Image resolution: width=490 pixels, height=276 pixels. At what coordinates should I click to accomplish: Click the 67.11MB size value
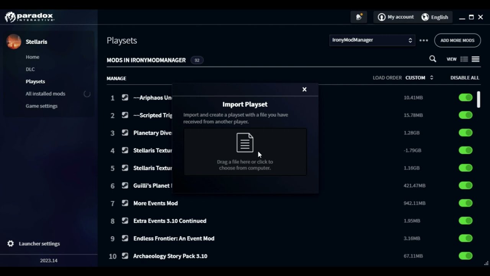pyautogui.click(x=413, y=256)
